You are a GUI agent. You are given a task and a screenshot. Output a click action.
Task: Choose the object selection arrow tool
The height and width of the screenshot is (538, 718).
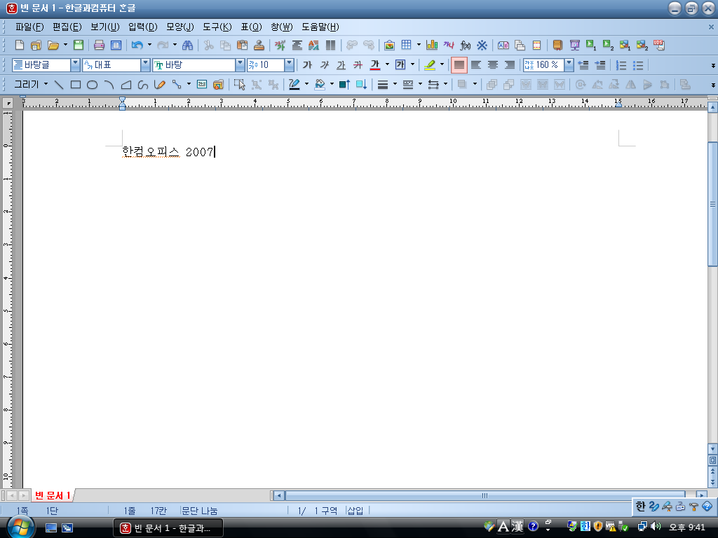[239, 85]
